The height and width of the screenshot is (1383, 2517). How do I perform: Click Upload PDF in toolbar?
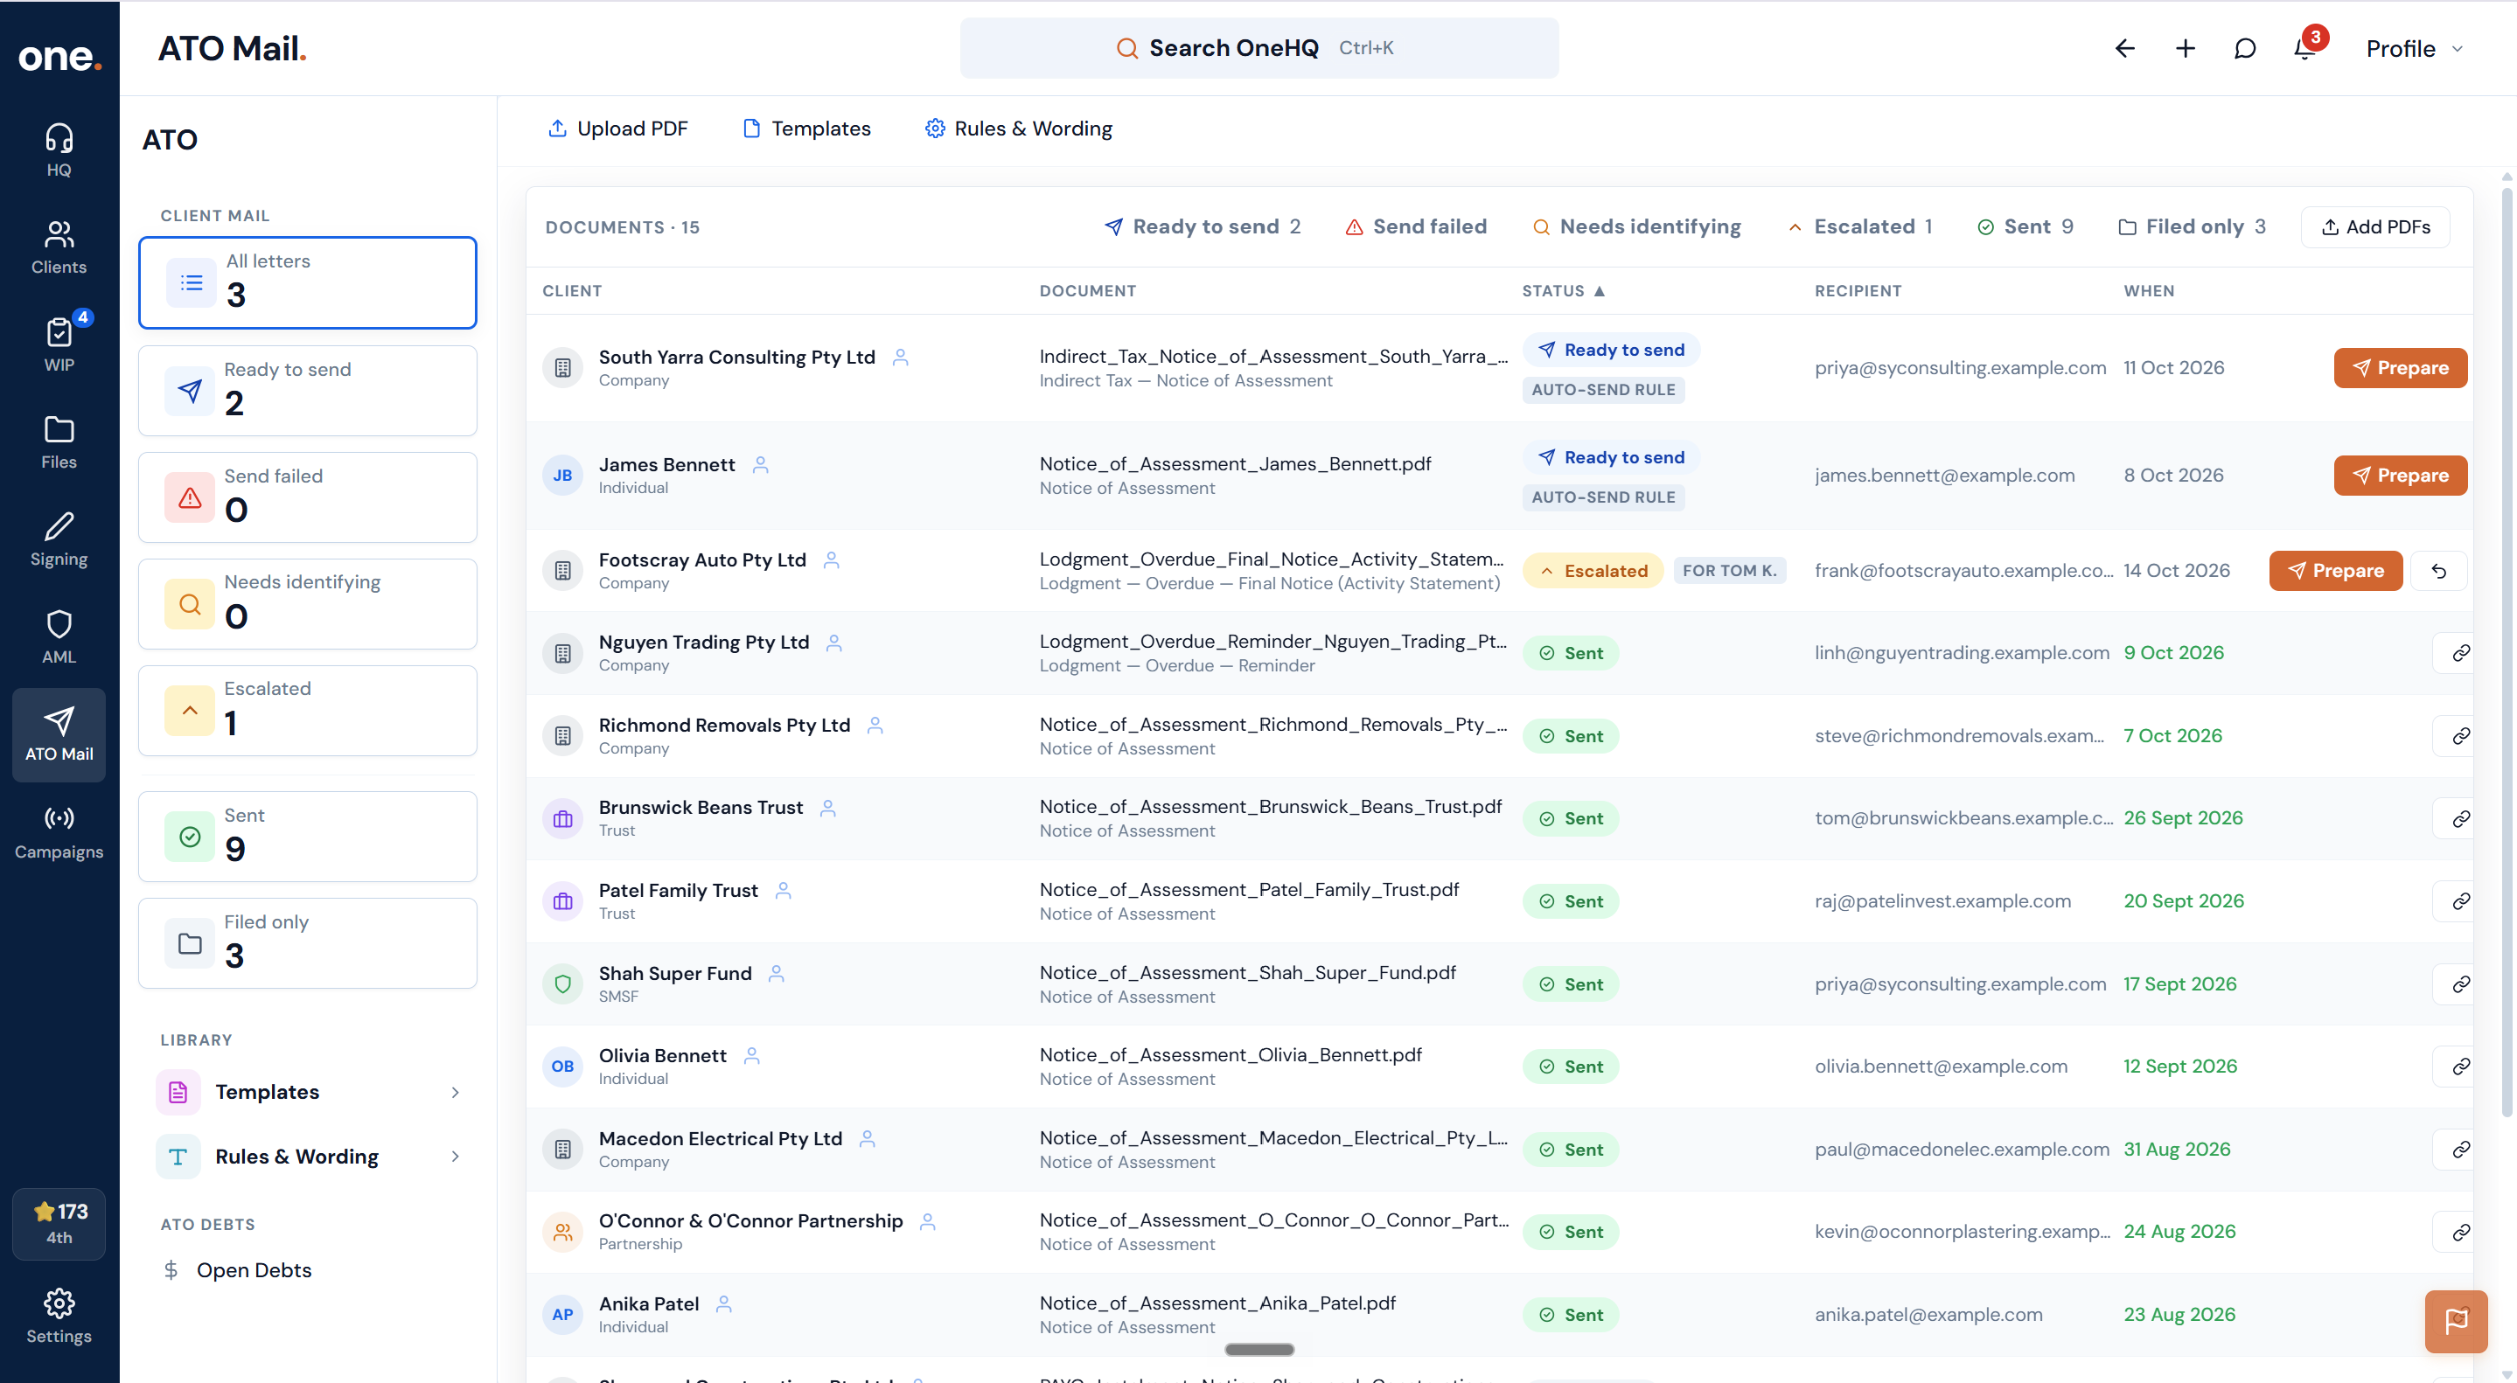point(617,128)
